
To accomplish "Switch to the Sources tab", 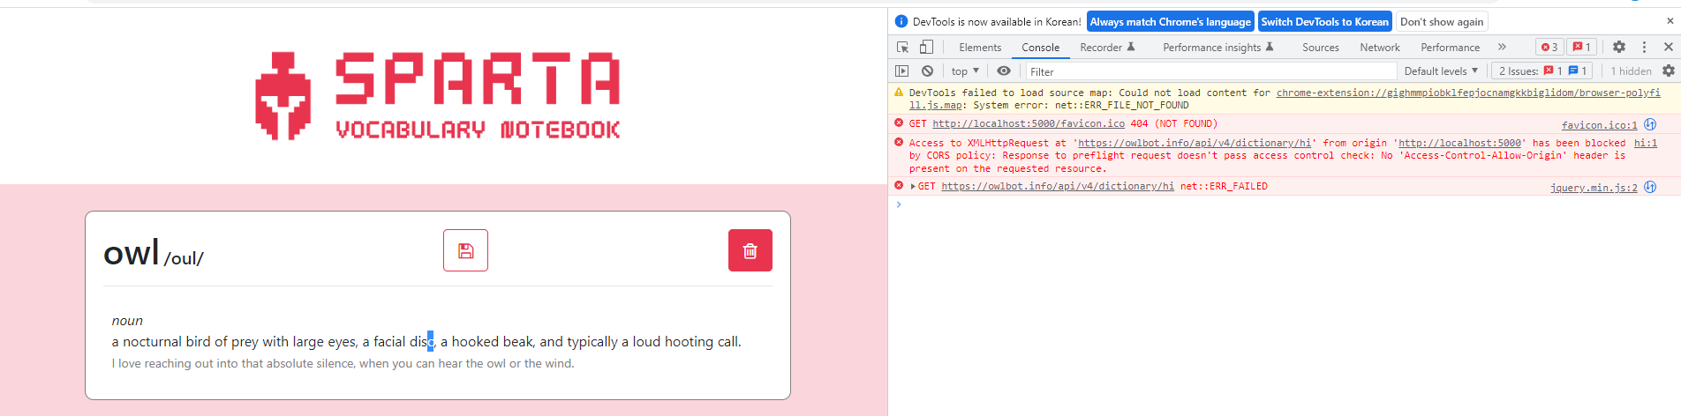I will click(1320, 48).
